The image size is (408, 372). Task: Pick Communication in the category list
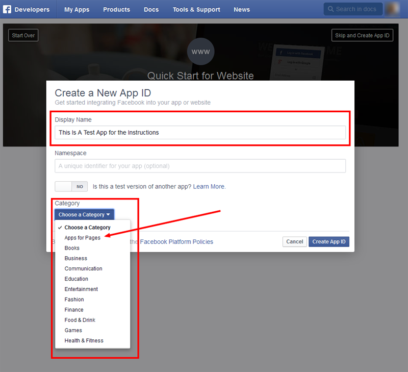84,268
